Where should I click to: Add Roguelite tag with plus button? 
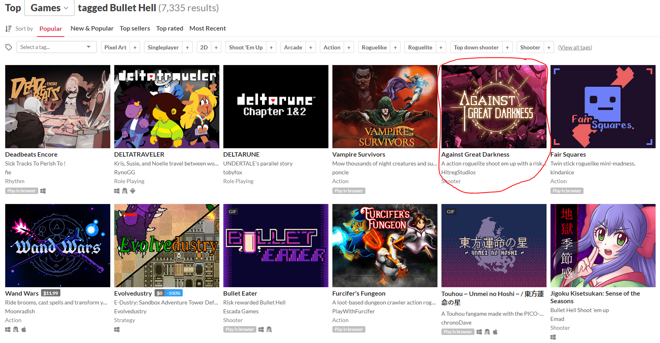click(441, 47)
